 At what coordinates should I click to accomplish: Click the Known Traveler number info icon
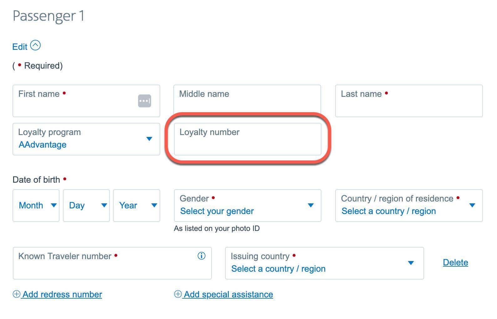click(x=202, y=256)
